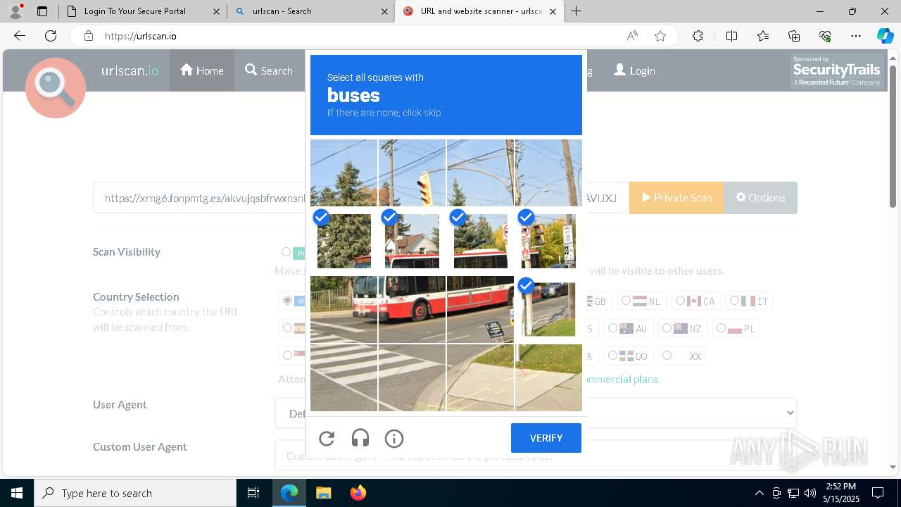Switch to the audio challenge headphones icon
The height and width of the screenshot is (507, 901).
360,439
